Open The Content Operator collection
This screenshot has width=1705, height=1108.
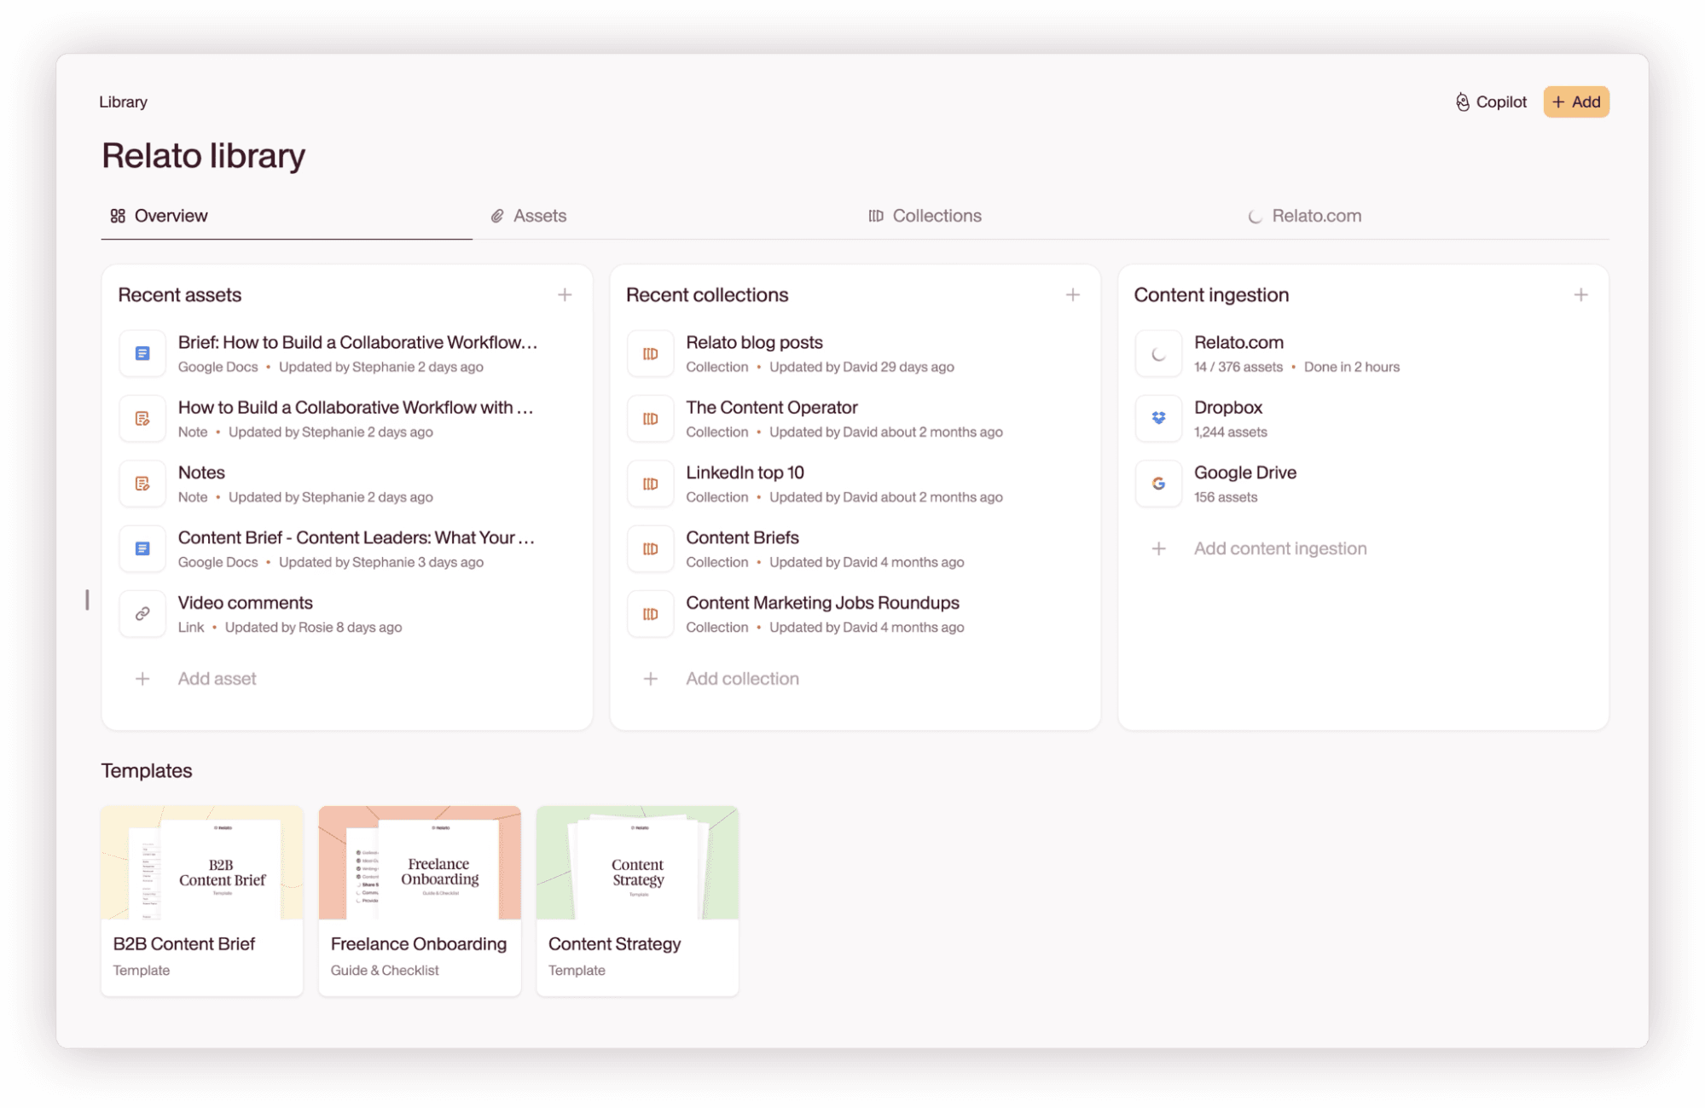pyautogui.click(x=771, y=408)
